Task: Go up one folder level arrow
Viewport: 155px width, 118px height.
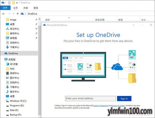Action: coord(18,14)
